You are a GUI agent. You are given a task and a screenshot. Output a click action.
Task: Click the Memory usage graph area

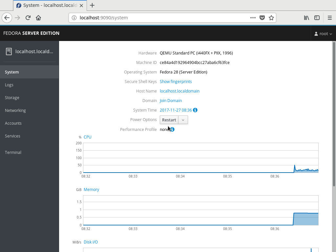[x=201, y=210]
